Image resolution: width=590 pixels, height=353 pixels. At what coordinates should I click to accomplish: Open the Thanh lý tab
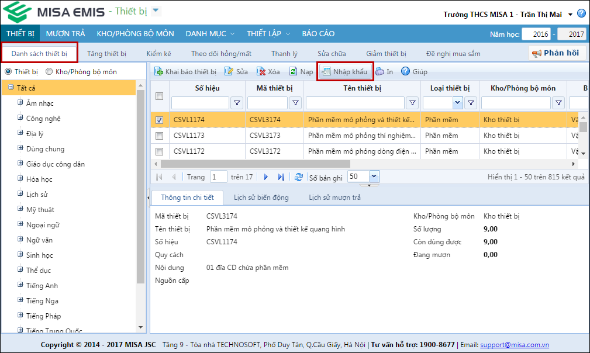click(284, 53)
